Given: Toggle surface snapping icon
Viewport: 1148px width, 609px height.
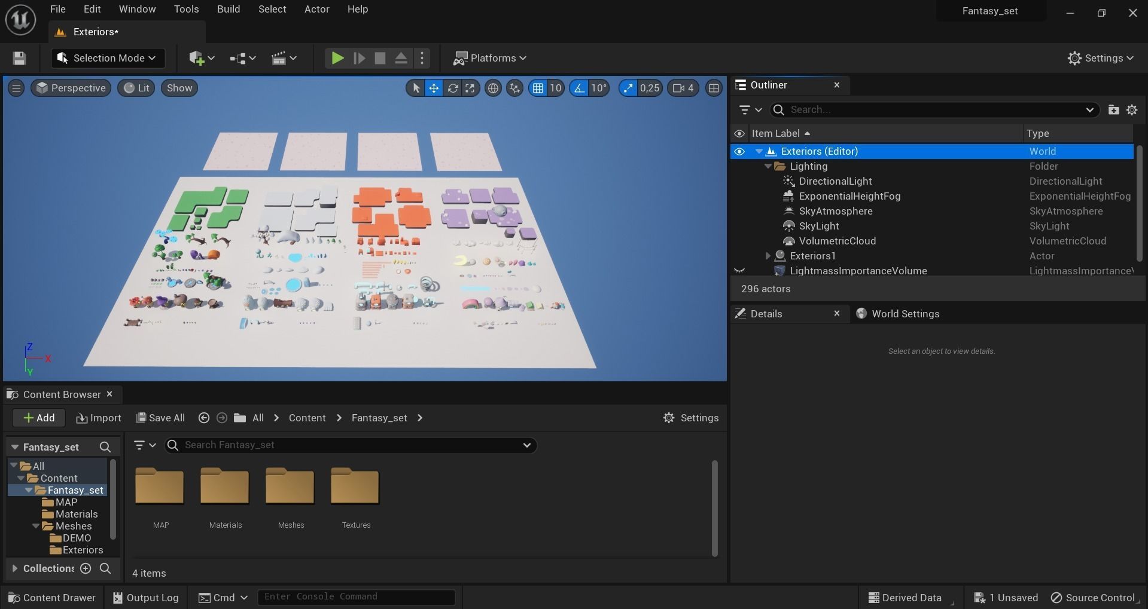Looking at the screenshot, I should click(x=514, y=88).
